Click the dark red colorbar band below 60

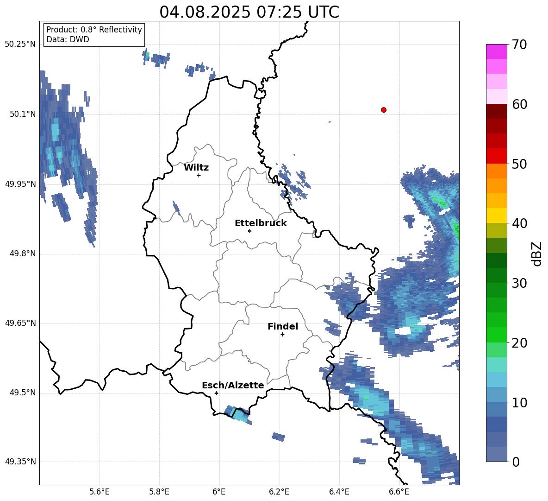pos(496,111)
